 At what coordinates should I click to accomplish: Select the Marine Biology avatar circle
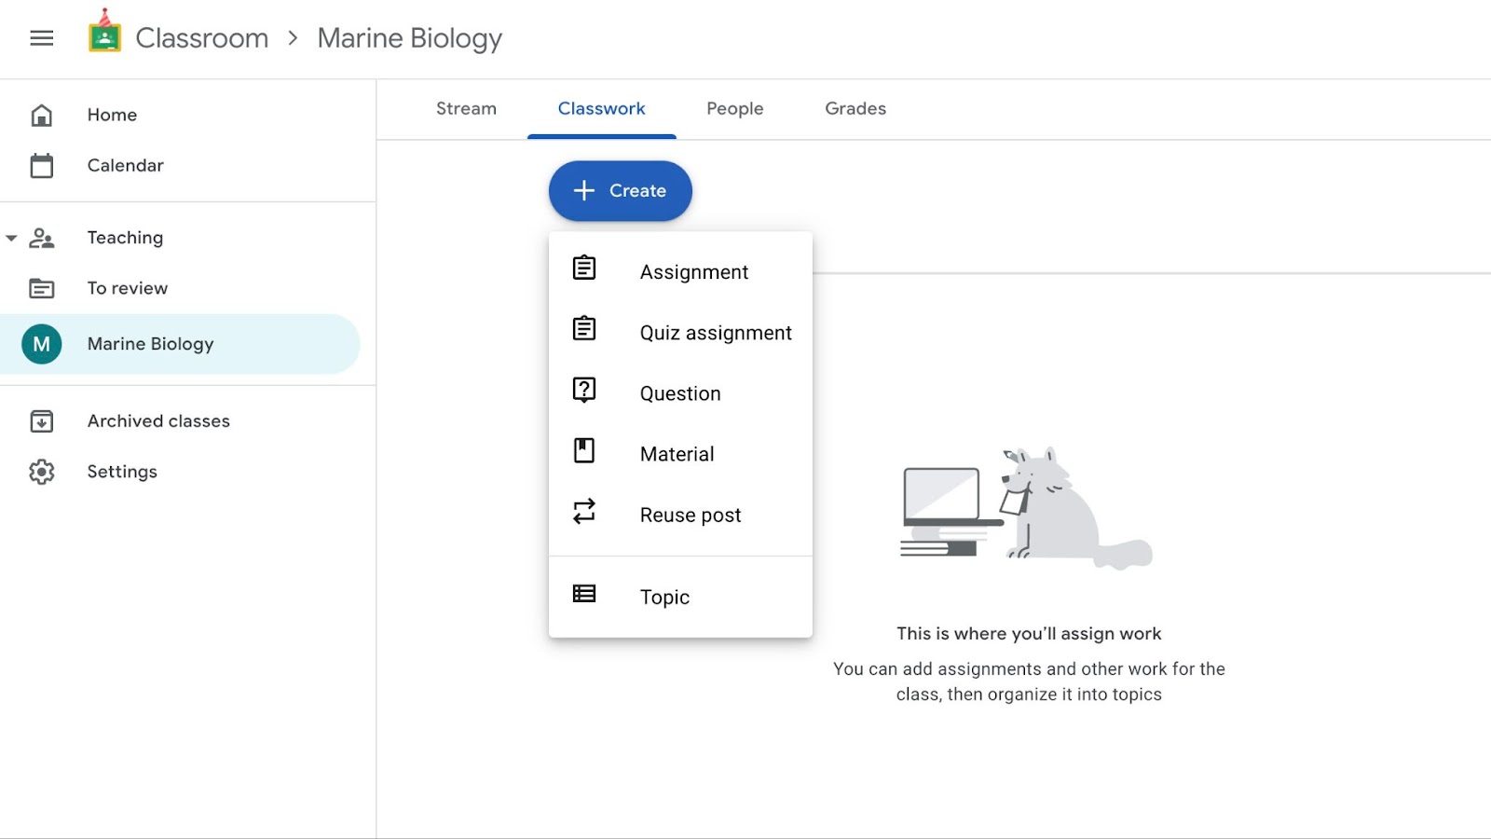point(41,345)
